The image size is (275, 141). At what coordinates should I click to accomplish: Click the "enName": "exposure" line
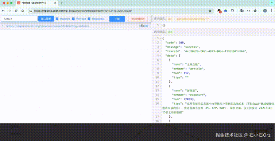click(189, 95)
